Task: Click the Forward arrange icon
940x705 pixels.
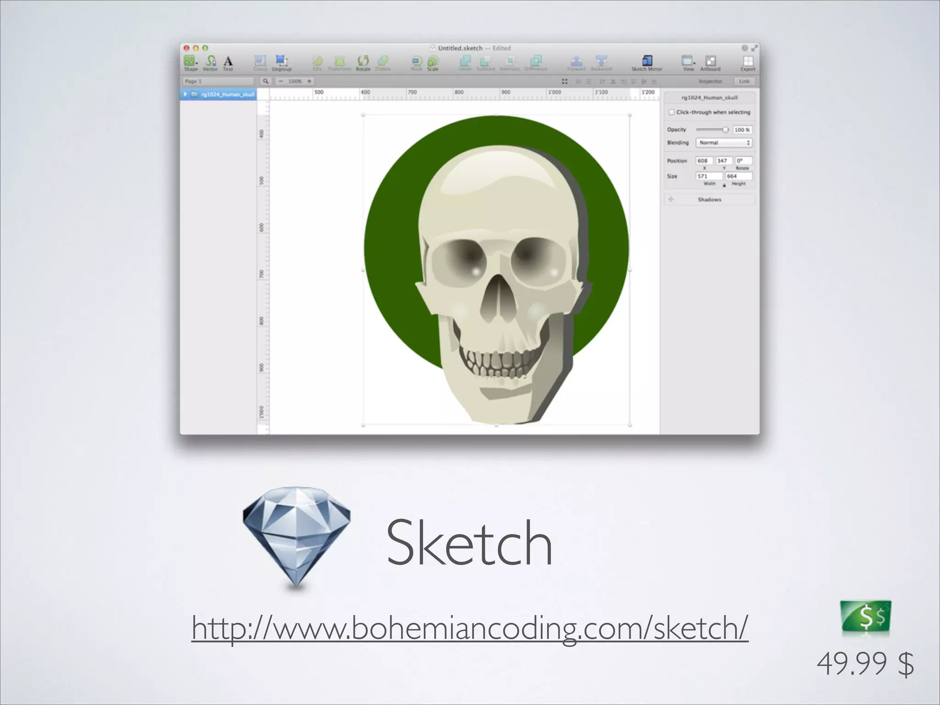Action: [x=576, y=63]
